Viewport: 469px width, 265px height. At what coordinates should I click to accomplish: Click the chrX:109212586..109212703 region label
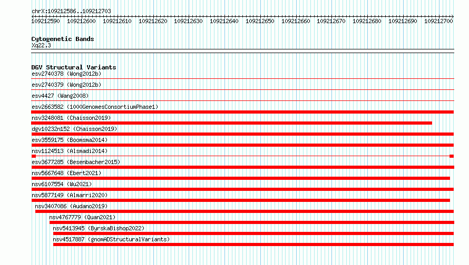click(71, 12)
